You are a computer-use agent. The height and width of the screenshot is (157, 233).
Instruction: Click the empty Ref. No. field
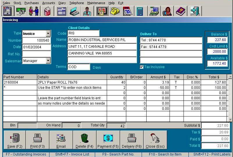(x=36, y=54)
